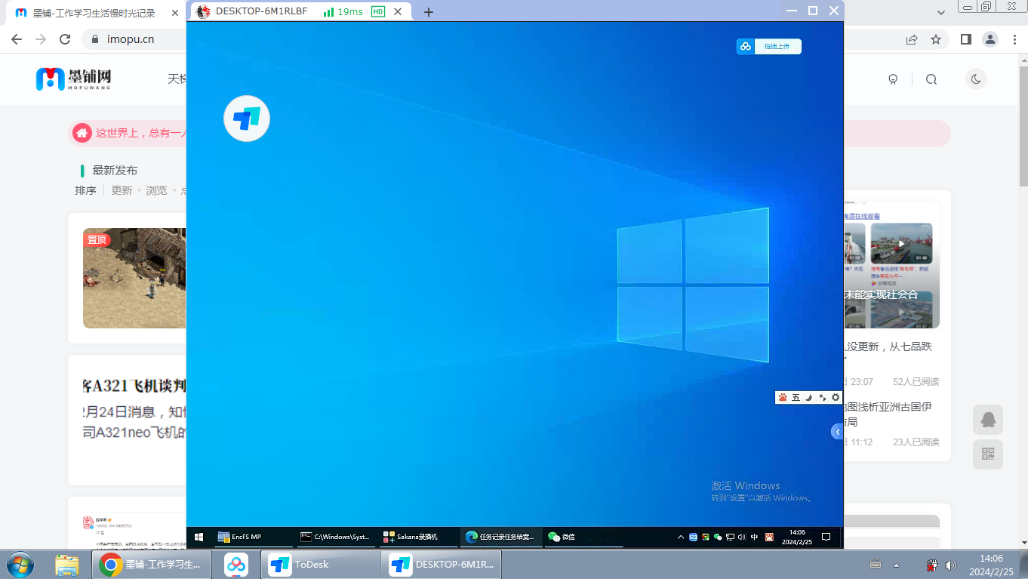Open the Edge window in remote taskbar

(x=500, y=537)
